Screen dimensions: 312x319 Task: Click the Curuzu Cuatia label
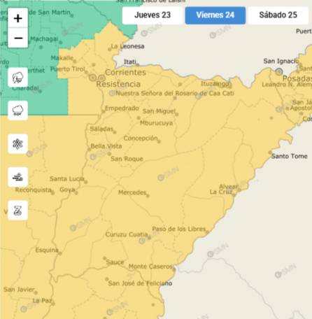click(x=127, y=234)
